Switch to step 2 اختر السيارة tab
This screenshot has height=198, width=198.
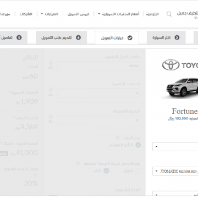[x=166, y=37]
